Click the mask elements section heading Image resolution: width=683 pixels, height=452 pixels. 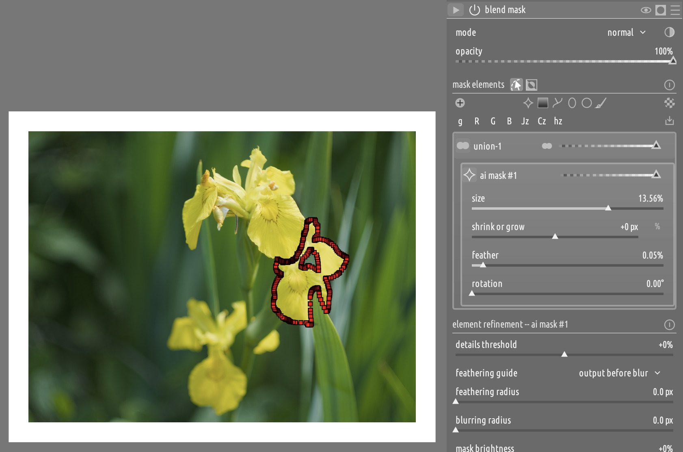pos(478,85)
